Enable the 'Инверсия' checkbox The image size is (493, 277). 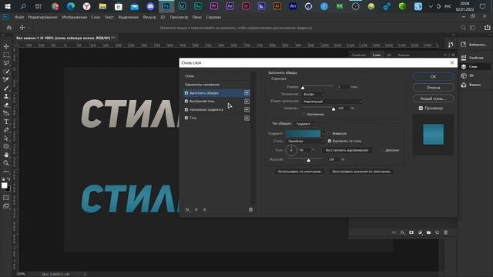pos(329,133)
